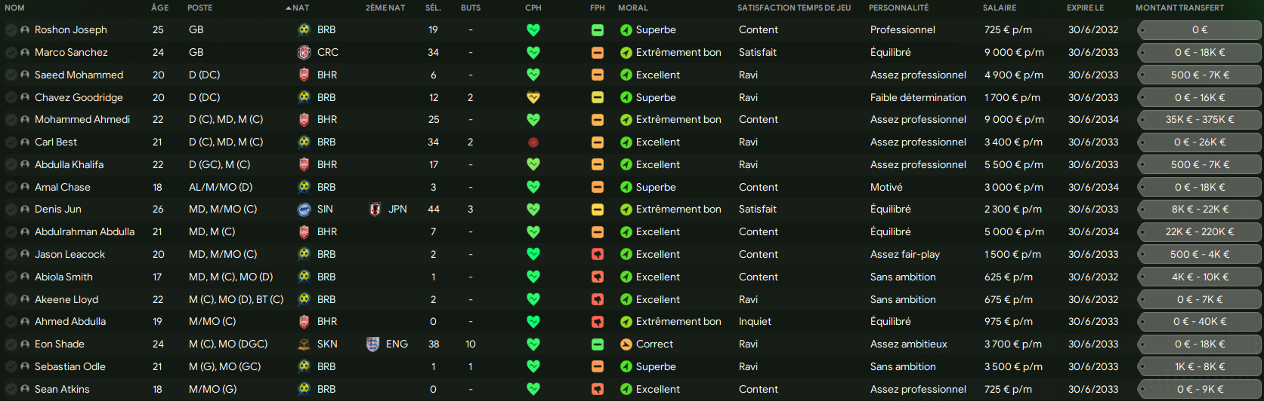Tick the selection circle for Sean Atkins
1264x401 pixels.
coord(11,389)
